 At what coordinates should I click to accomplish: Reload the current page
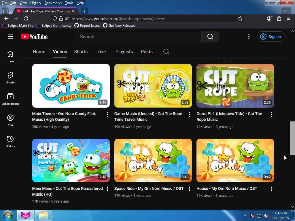[26, 18]
